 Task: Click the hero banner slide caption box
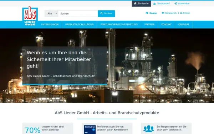[x=65, y=65]
